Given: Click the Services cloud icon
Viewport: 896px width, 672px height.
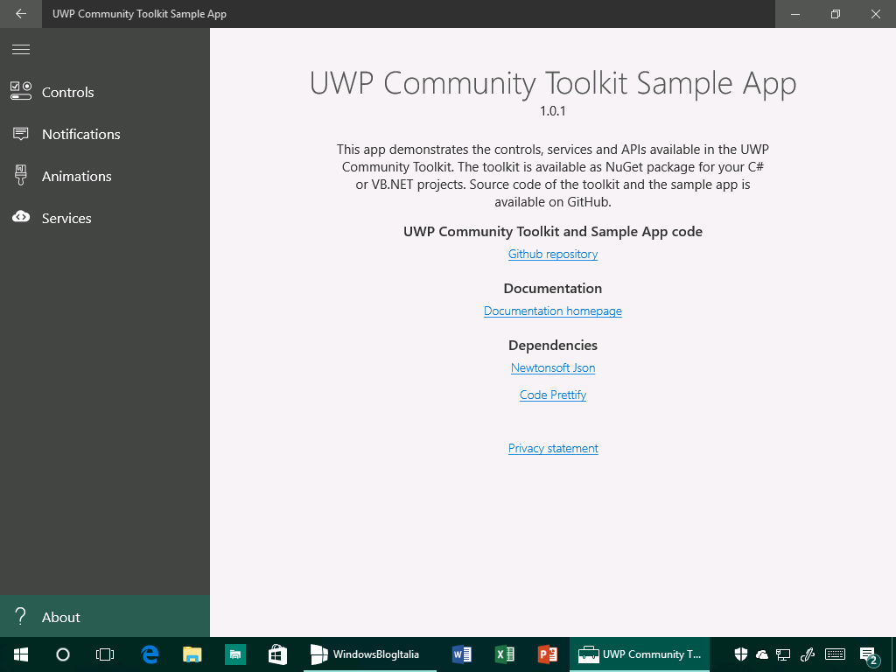Looking at the screenshot, I should (x=21, y=217).
